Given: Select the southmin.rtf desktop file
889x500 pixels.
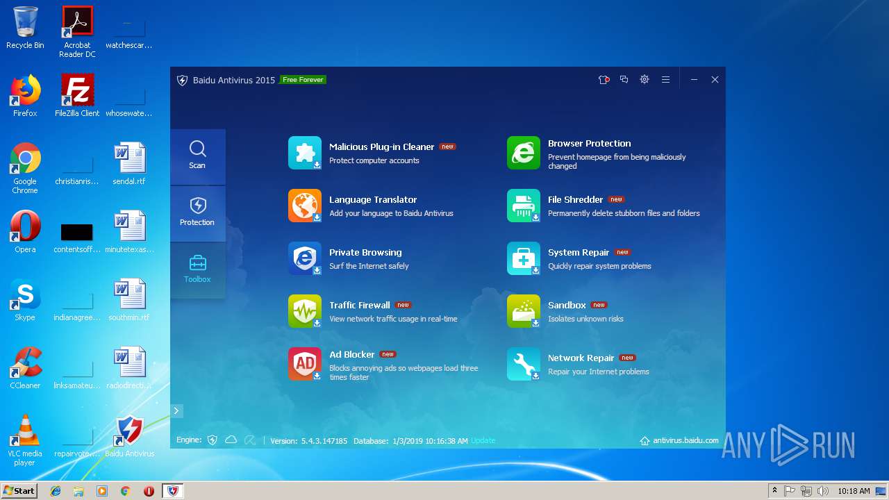Looking at the screenshot, I should pos(129,300).
